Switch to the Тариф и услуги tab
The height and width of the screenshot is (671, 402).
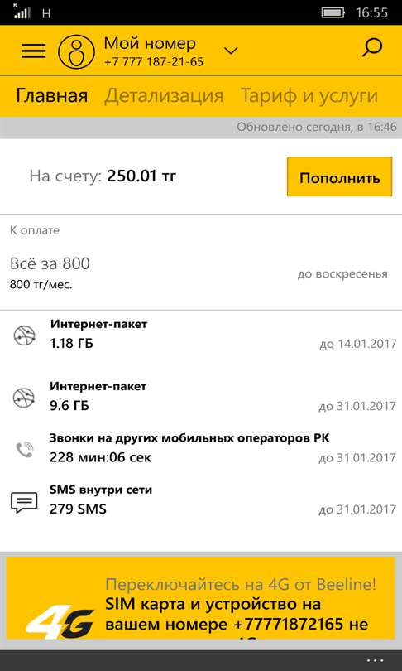click(x=309, y=96)
